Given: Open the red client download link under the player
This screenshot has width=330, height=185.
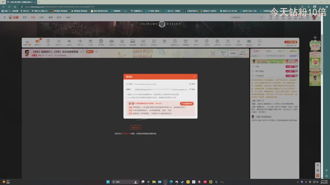Looking at the screenshot, I should 127,134.
